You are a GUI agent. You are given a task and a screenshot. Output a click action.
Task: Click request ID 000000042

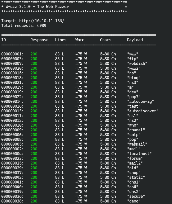12,177
